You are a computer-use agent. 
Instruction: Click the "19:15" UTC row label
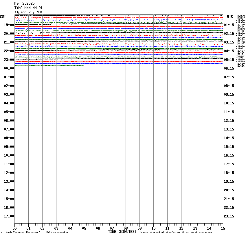tap(229, 181)
